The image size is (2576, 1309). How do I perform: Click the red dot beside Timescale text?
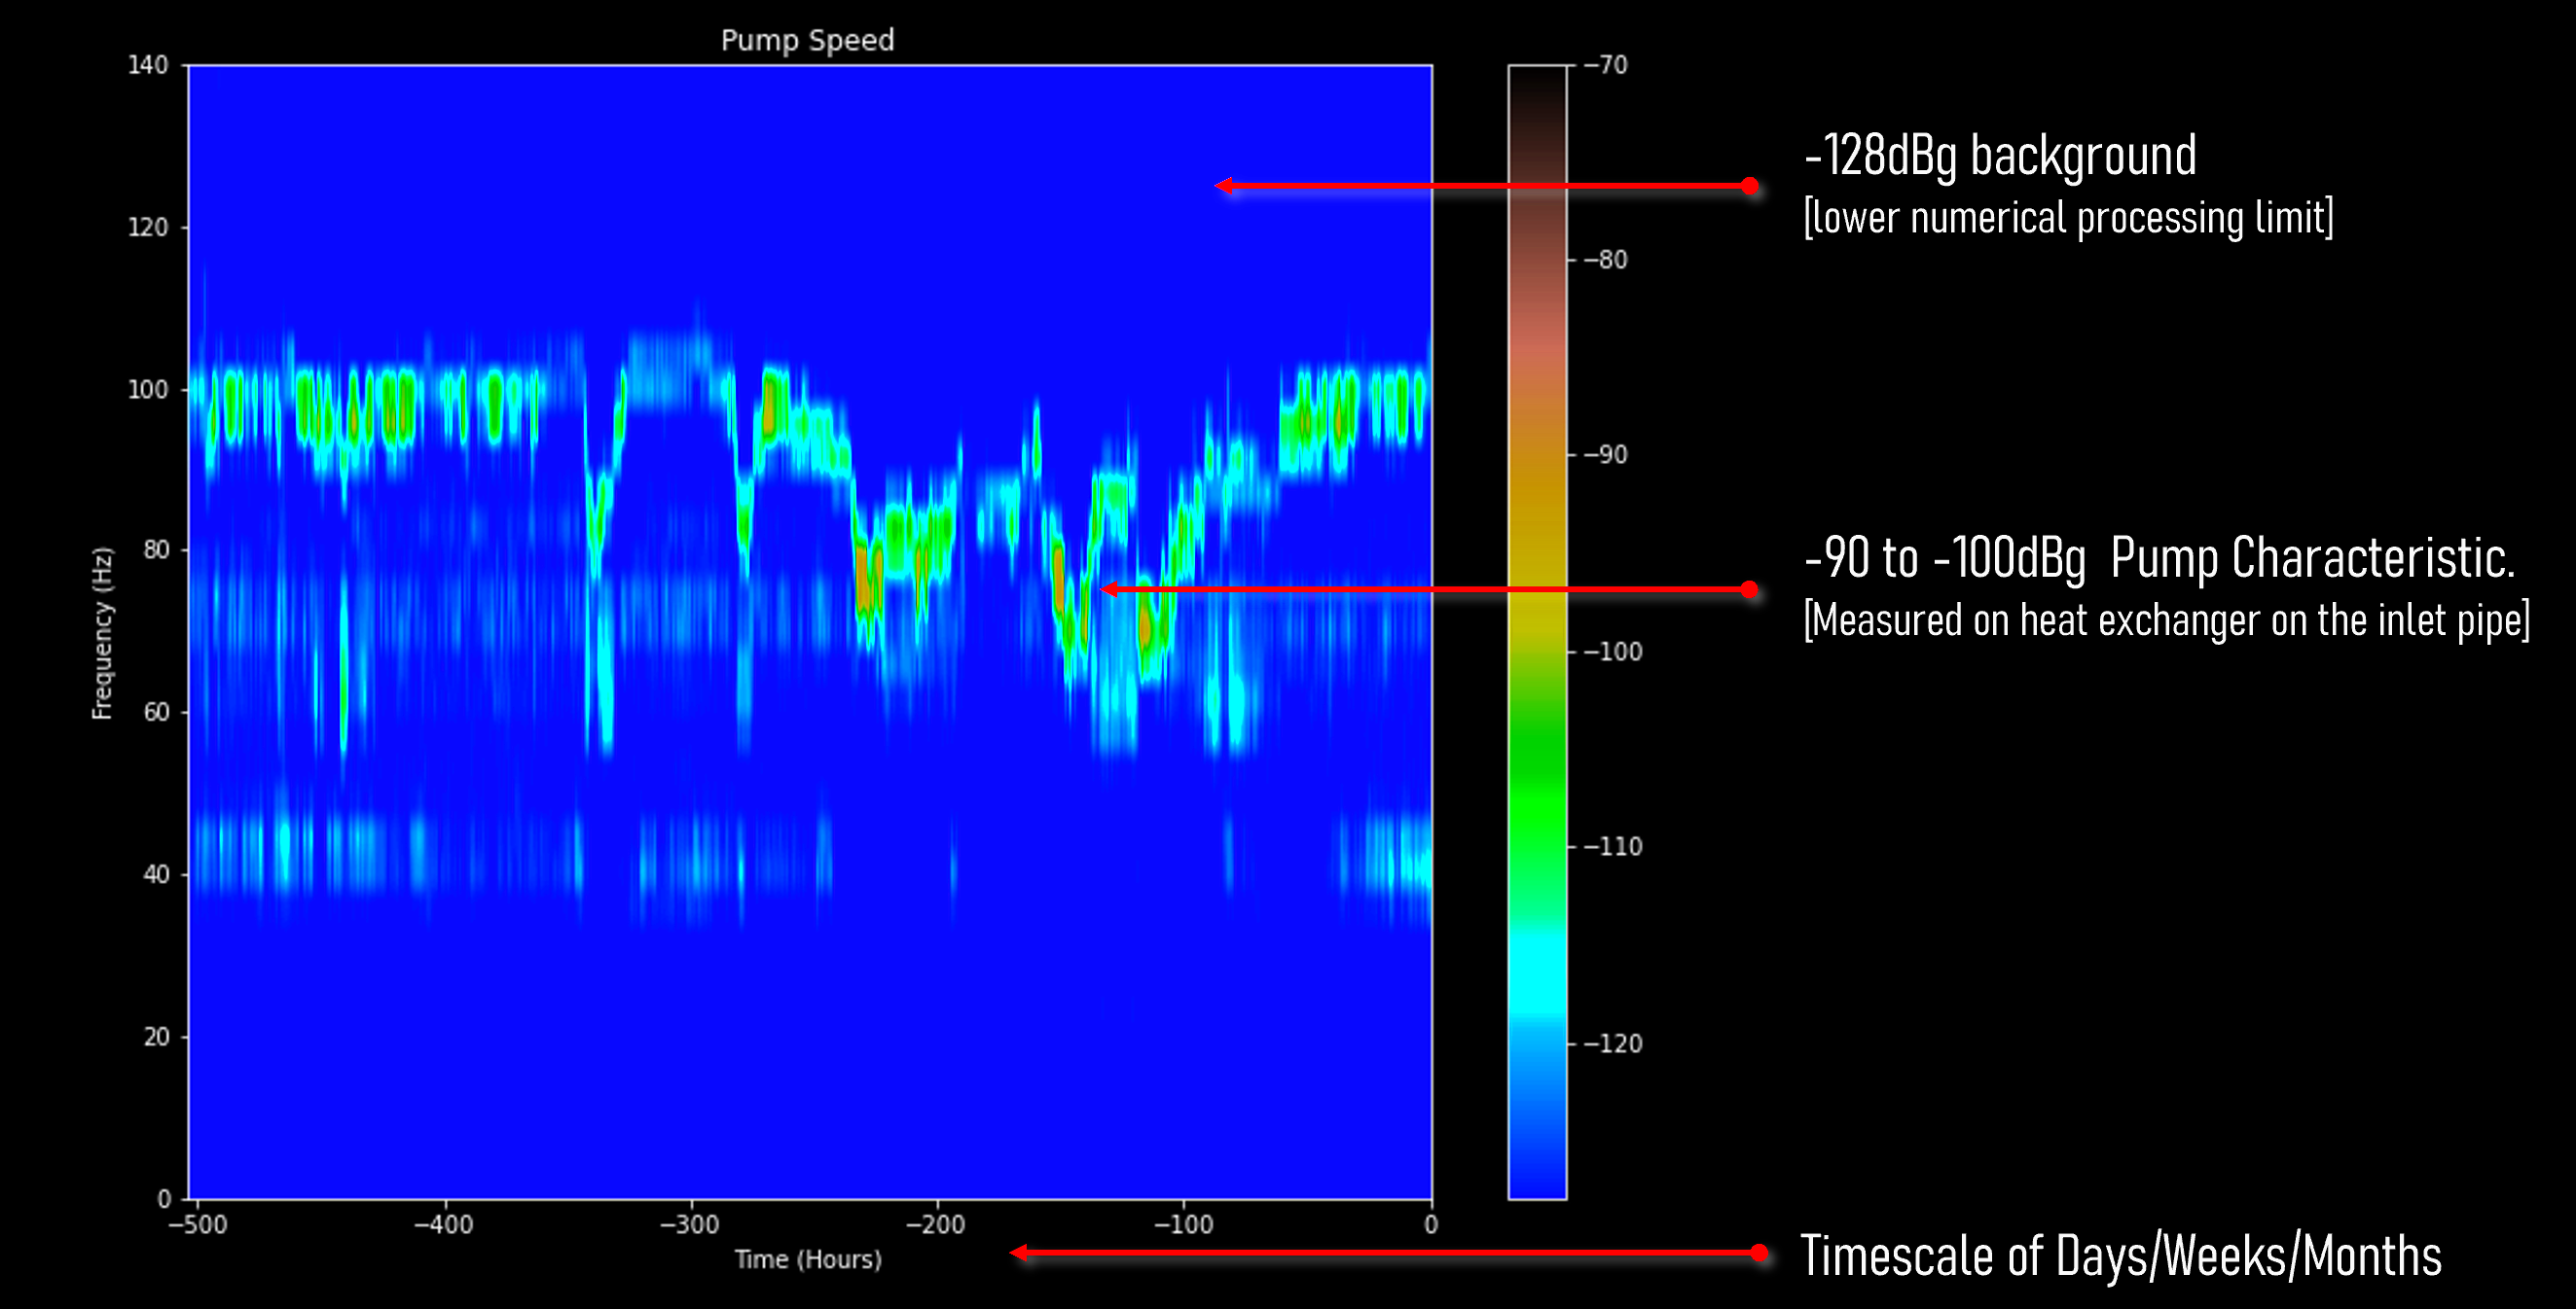tap(1759, 1252)
